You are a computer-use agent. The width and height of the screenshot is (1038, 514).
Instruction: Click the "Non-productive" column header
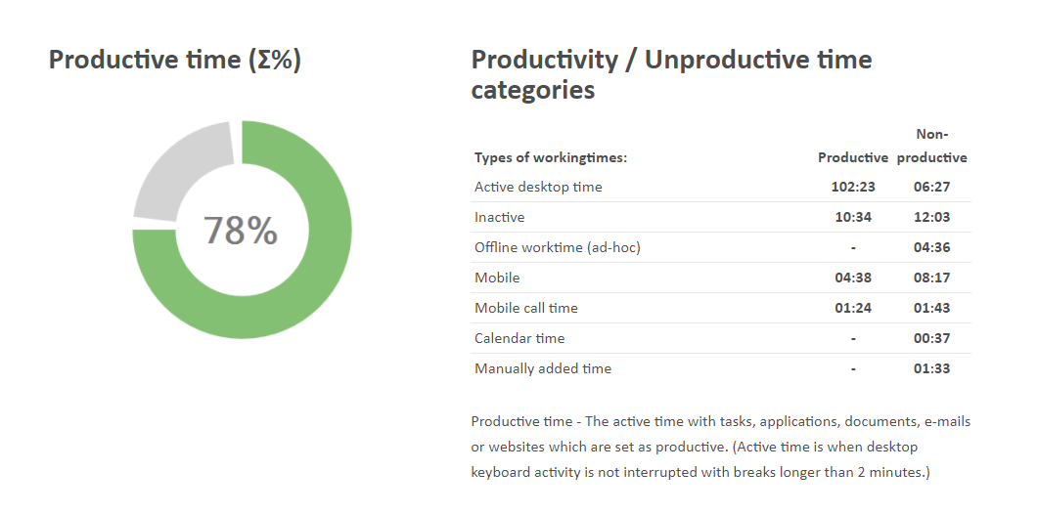click(932, 146)
